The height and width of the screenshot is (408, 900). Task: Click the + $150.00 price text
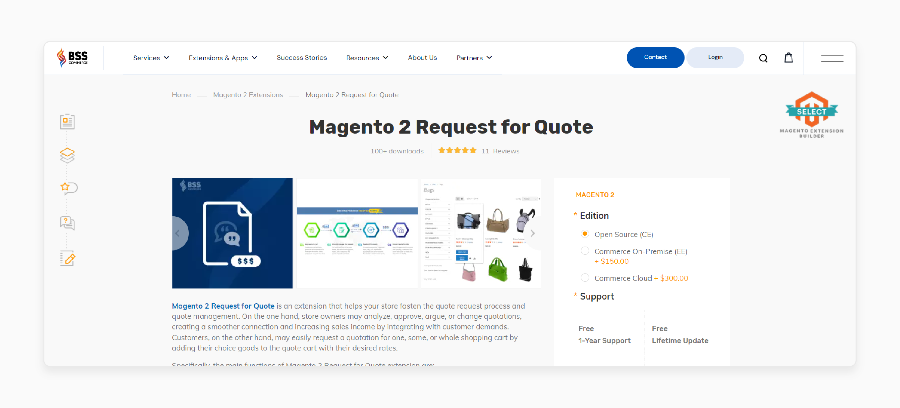[611, 261]
